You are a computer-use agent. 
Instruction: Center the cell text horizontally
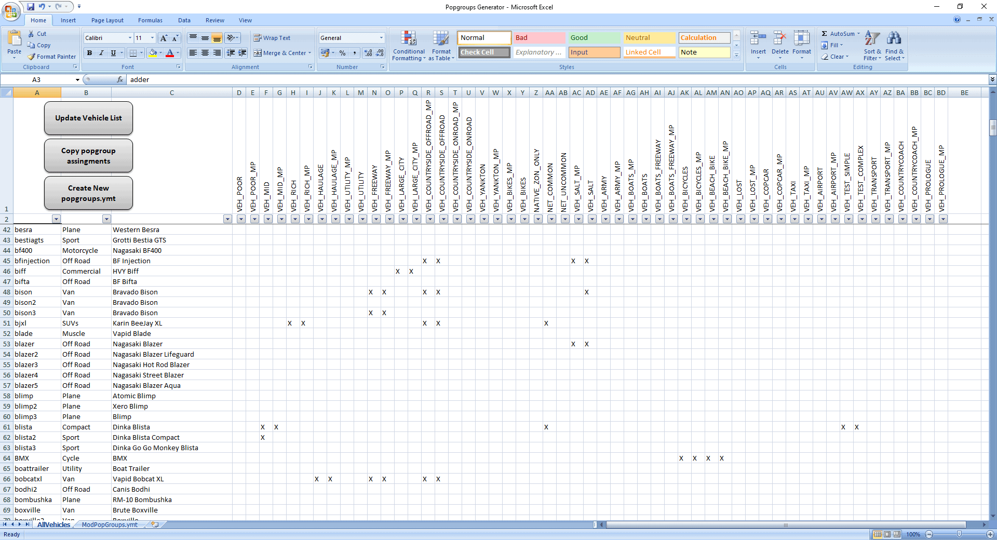click(x=205, y=53)
